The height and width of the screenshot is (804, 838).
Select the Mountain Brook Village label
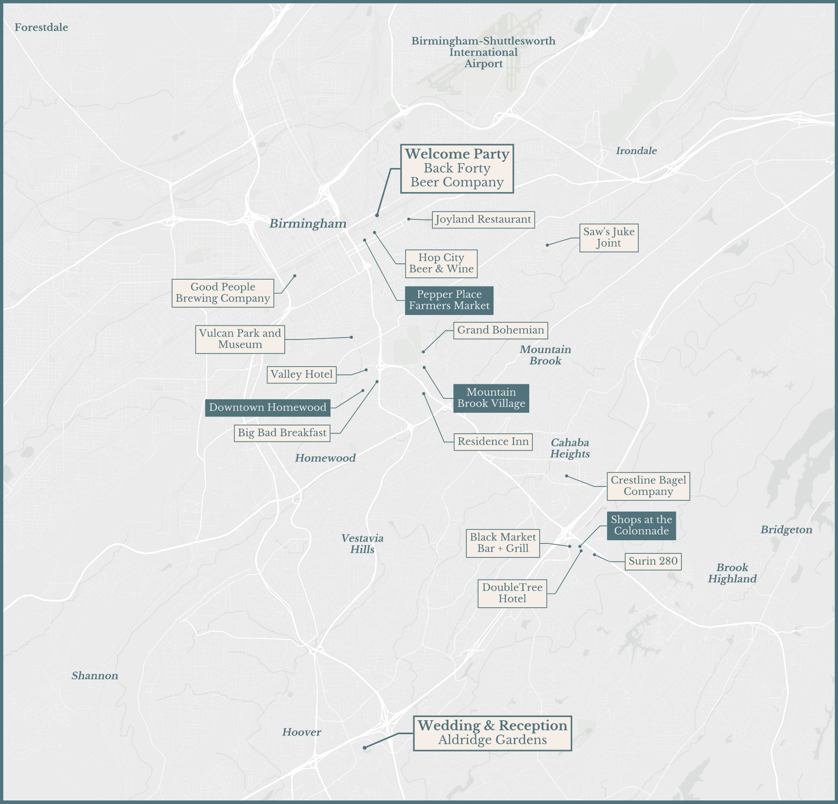click(491, 398)
